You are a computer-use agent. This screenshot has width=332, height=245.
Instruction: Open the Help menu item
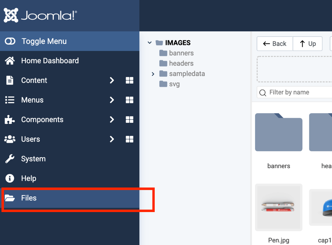(29, 179)
